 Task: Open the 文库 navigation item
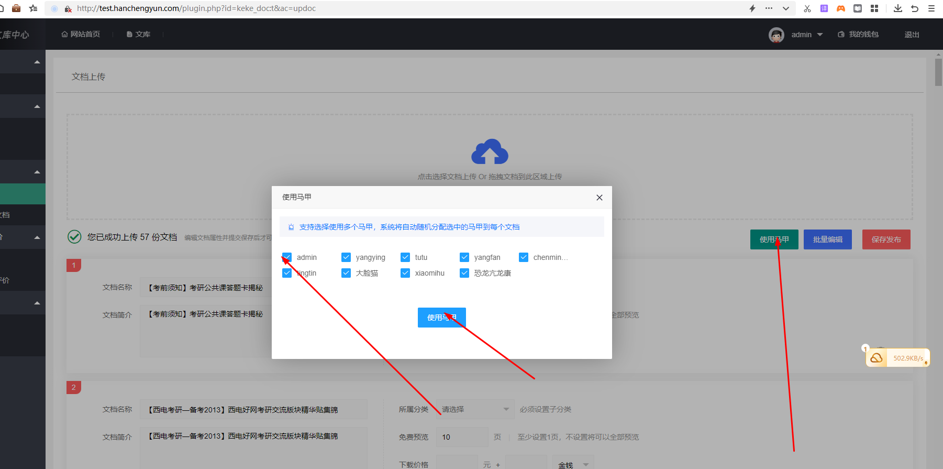[x=138, y=35]
